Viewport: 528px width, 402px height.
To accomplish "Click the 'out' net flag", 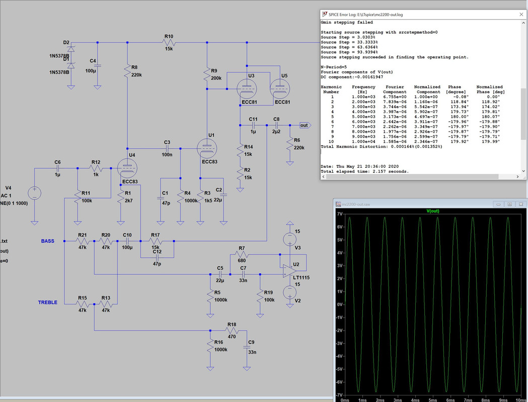I will tap(305, 125).
